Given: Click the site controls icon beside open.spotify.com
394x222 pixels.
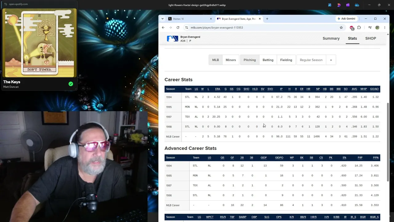Looking at the screenshot, I should [6, 4].
